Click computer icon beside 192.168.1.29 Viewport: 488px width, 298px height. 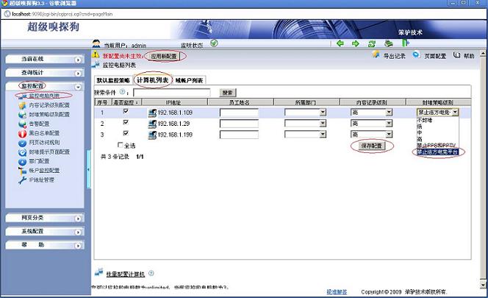pos(153,124)
